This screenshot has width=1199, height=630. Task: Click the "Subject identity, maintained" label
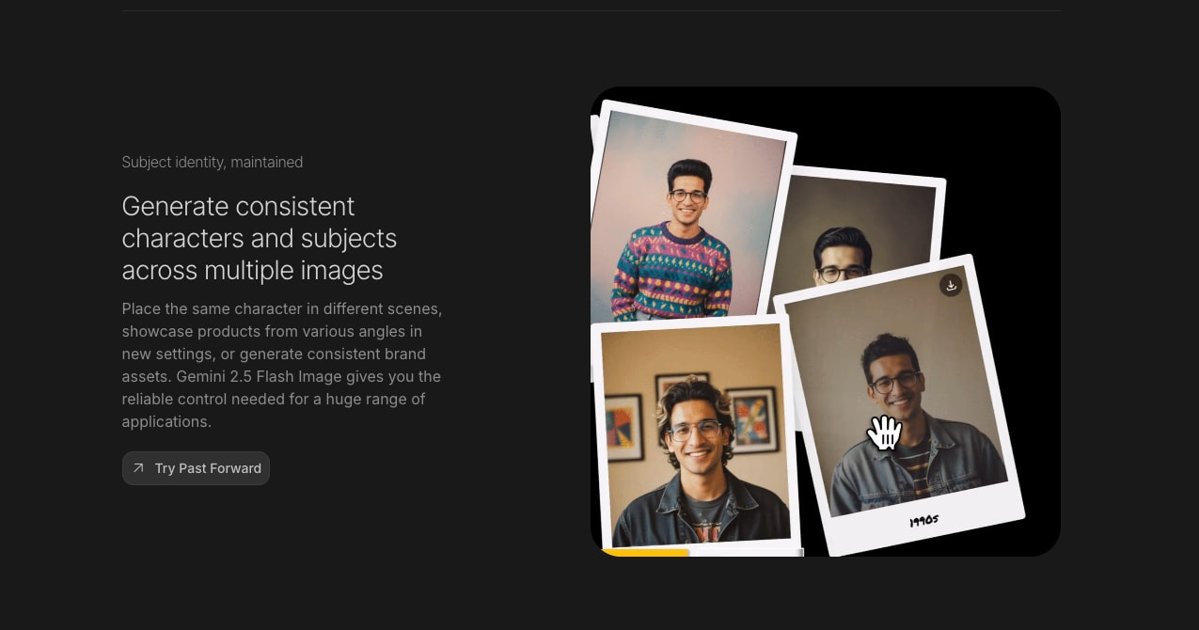tap(213, 162)
